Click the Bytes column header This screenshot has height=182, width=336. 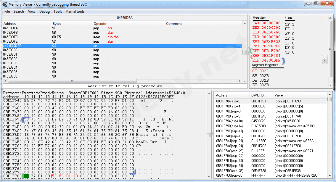(x=72, y=24)
